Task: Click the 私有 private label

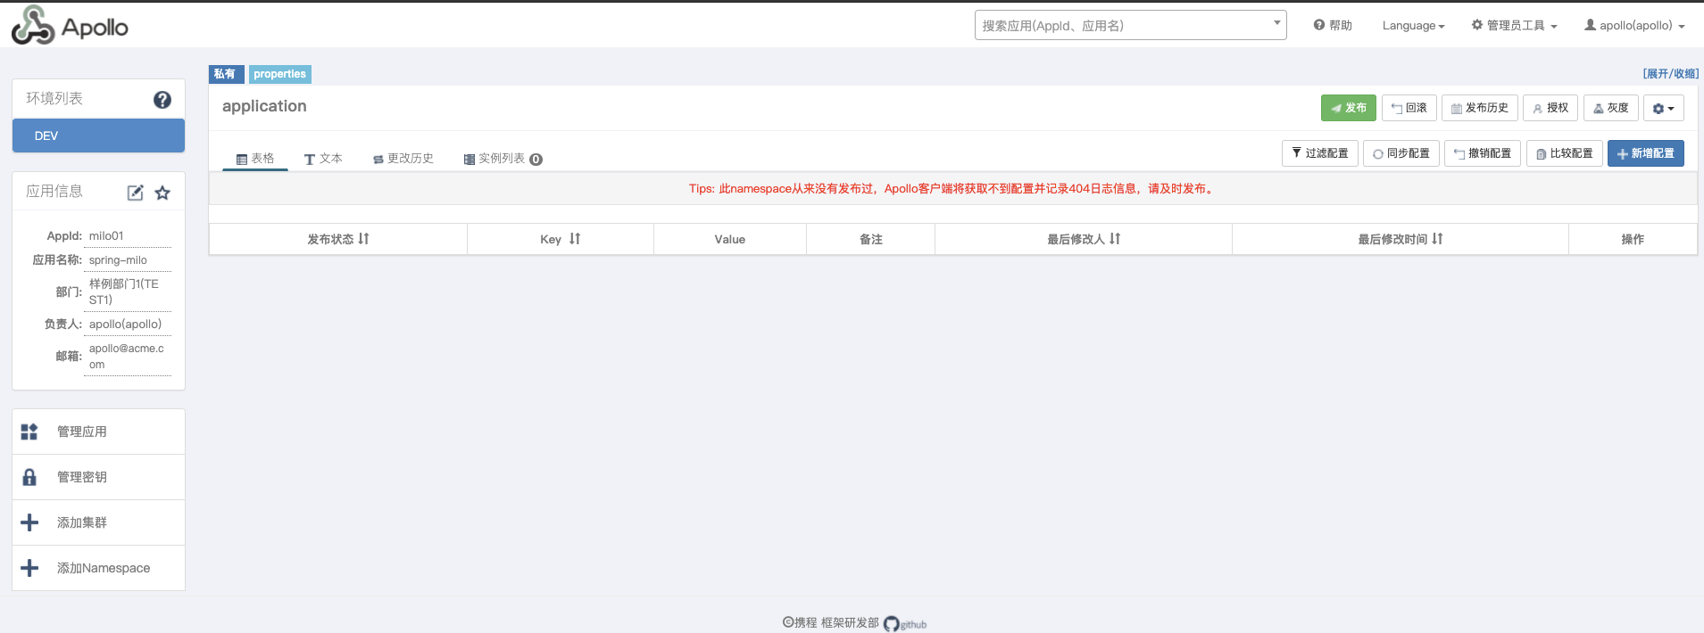Action: click(x=226, y=74)
